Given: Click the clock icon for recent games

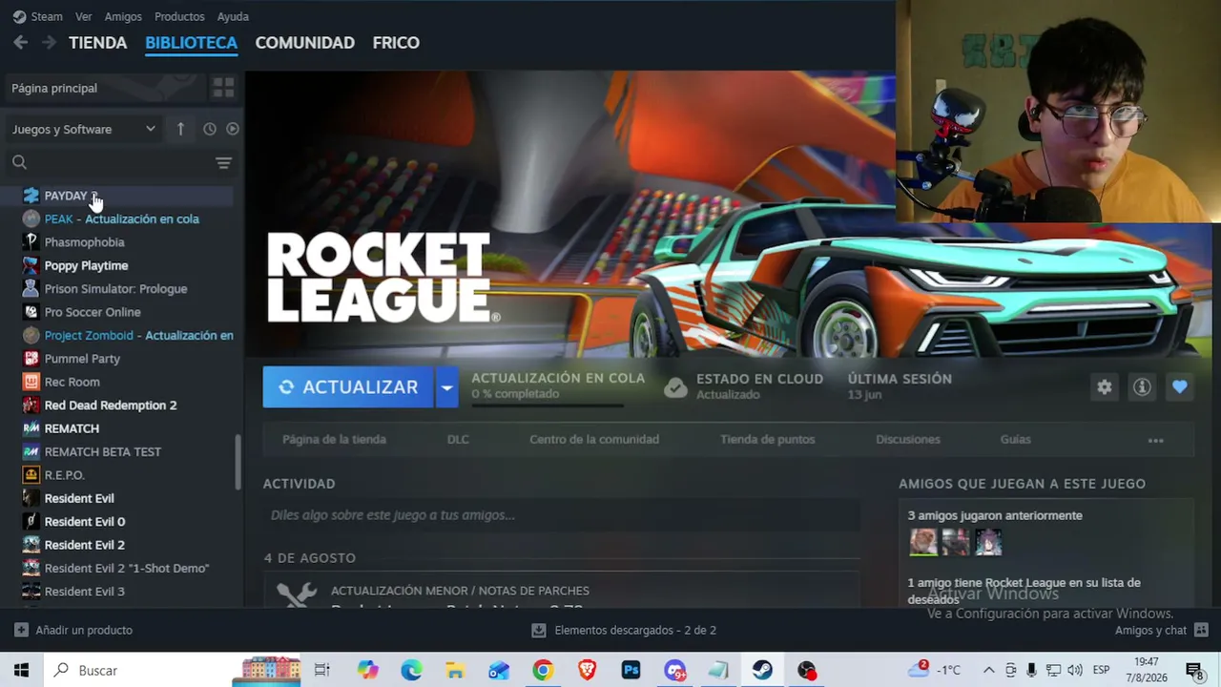Looking at the screenshot, I should pos(210,129).
